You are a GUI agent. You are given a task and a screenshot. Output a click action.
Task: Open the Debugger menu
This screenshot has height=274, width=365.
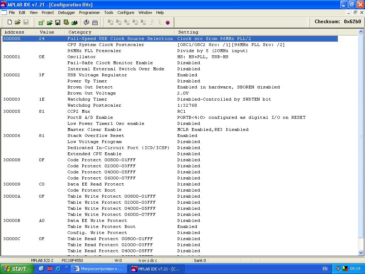tap(67, 12)
